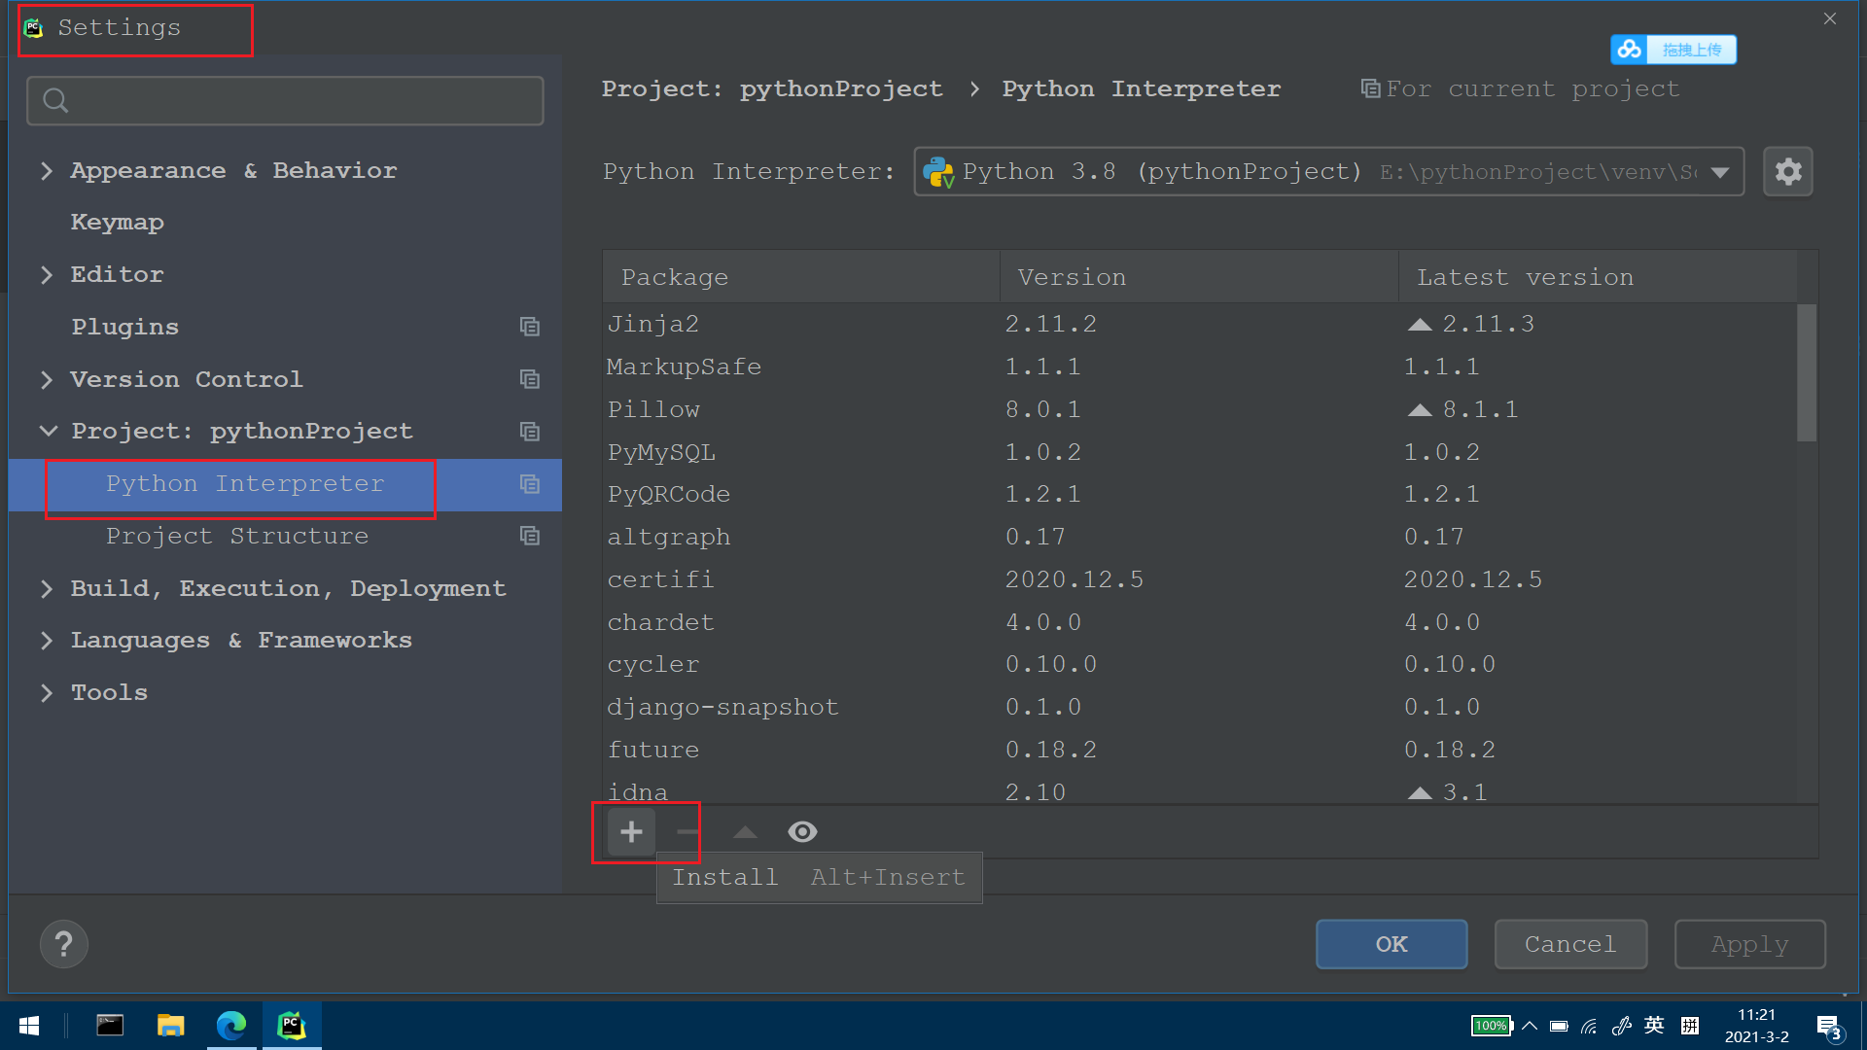Expand the Editor section

[47, 275]
